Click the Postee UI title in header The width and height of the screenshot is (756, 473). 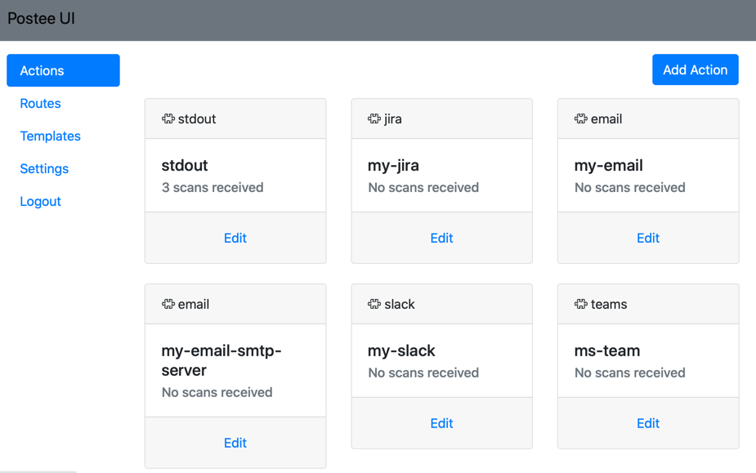[x=42, y=19]
